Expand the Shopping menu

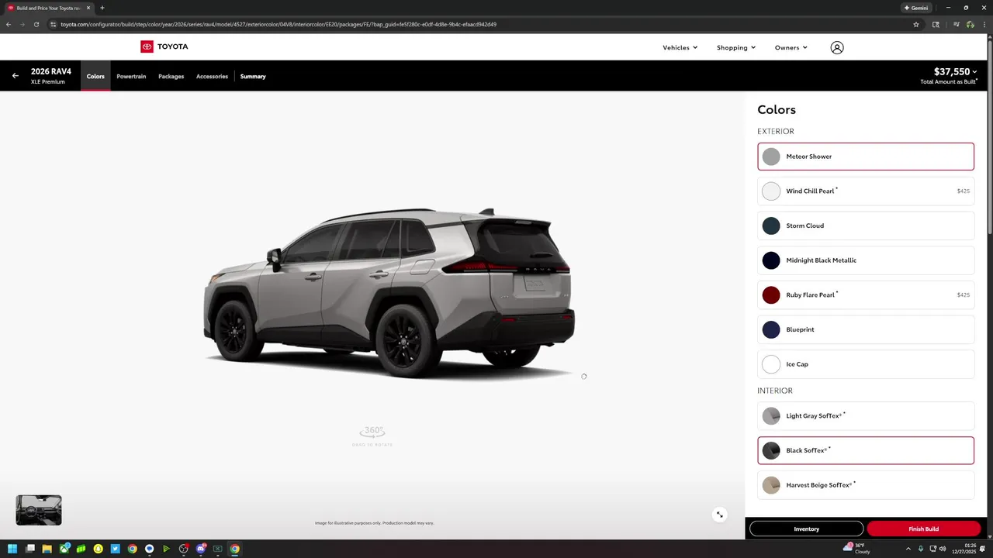coord(735,47)
